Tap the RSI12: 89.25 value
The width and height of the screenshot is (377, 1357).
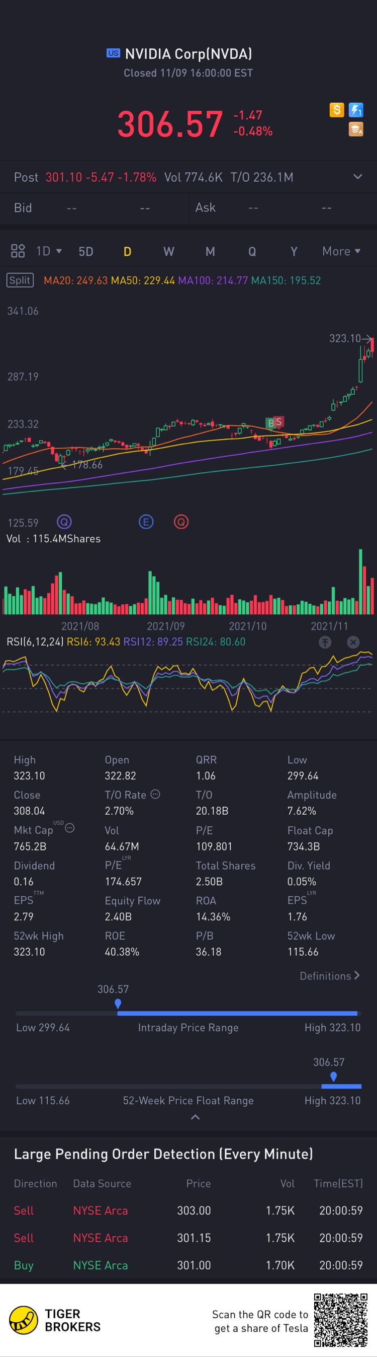tap(153, 641)
